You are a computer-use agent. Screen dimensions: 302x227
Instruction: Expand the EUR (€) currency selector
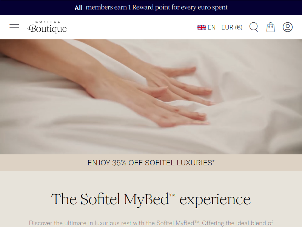point(232,27)
